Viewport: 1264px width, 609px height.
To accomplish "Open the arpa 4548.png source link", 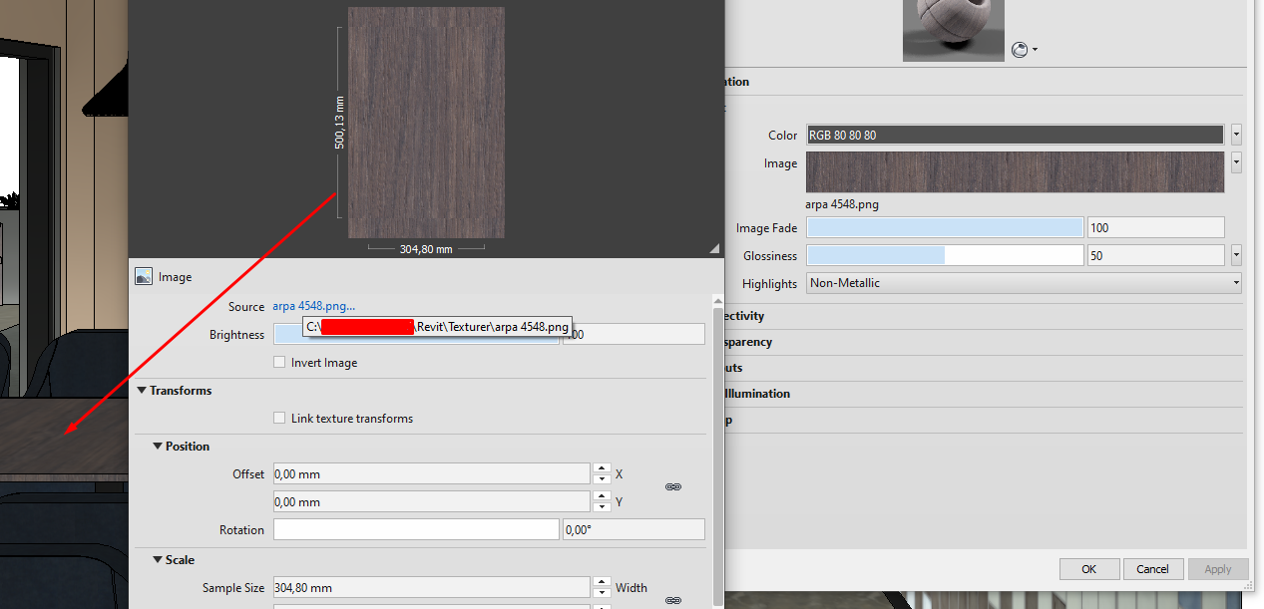I will pyautogui.click(x=313, y=306).
